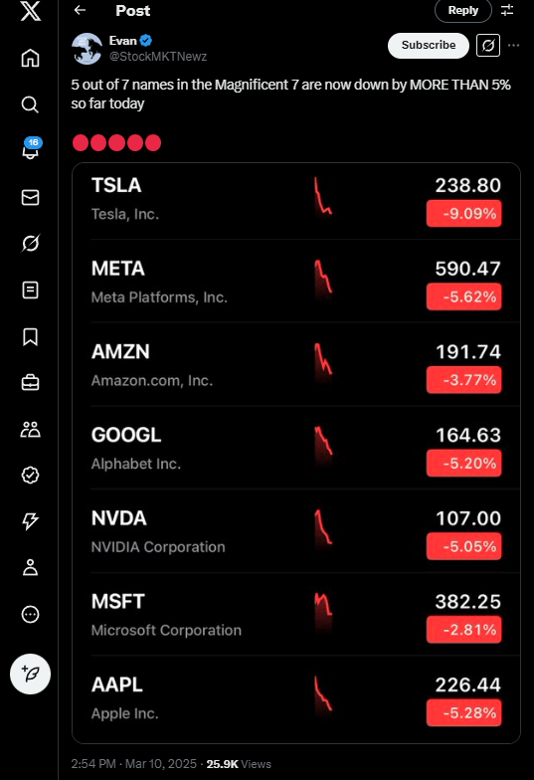
Task: Open the Lists icon in the sidebar
Action: [x=30, y=291]
